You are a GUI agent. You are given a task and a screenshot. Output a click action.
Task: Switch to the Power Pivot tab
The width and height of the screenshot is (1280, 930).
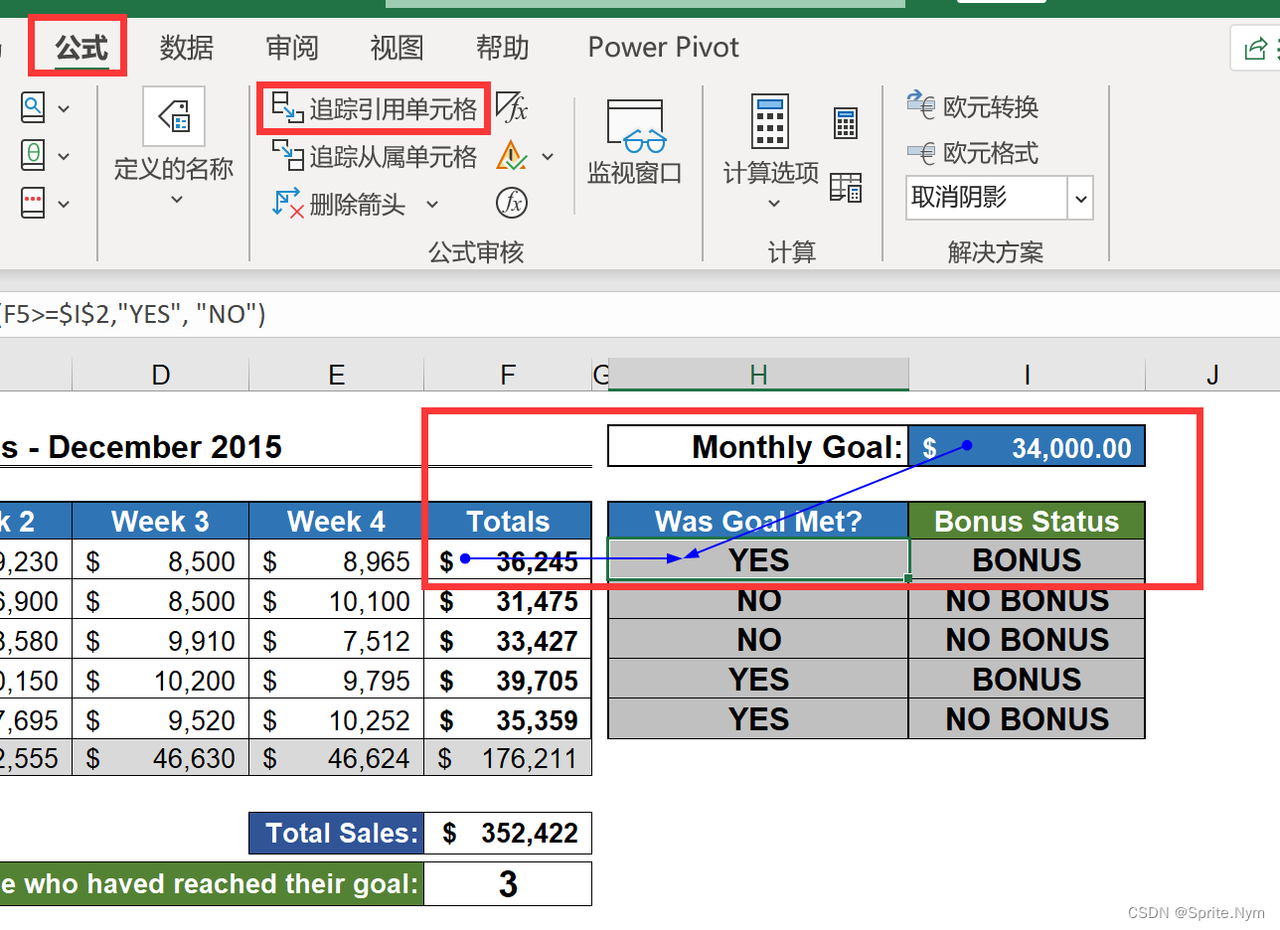coord(664,47)
